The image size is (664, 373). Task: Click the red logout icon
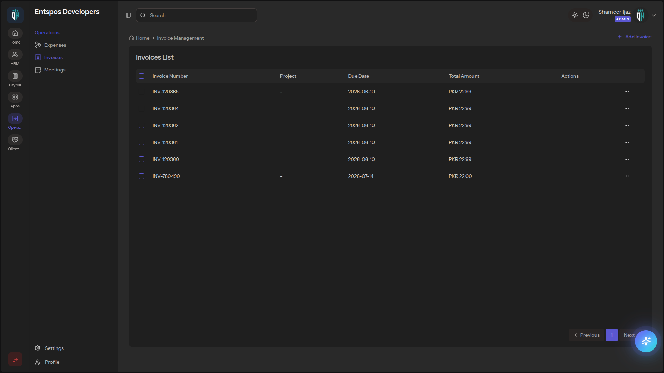coord(15,359)
